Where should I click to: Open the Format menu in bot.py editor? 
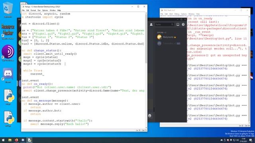coord(33,10)
